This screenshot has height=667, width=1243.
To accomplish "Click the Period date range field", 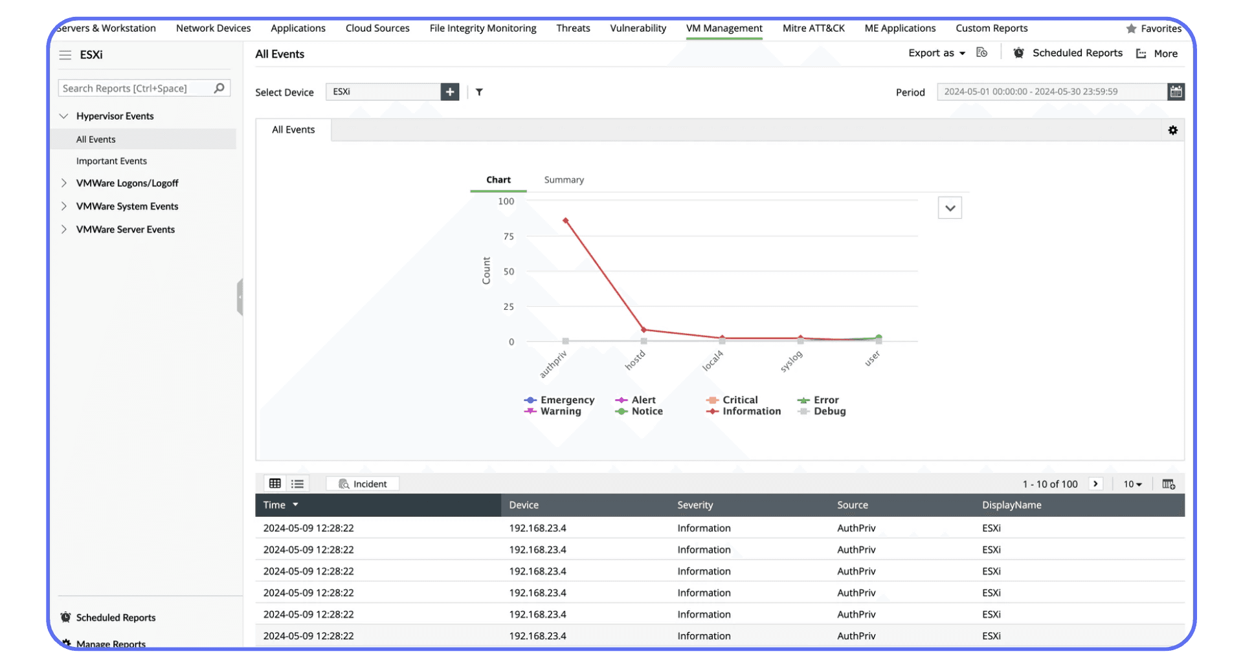I will pos(1052,92).
